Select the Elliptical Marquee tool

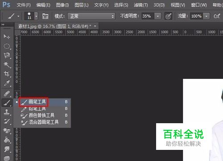pos(7,46)
